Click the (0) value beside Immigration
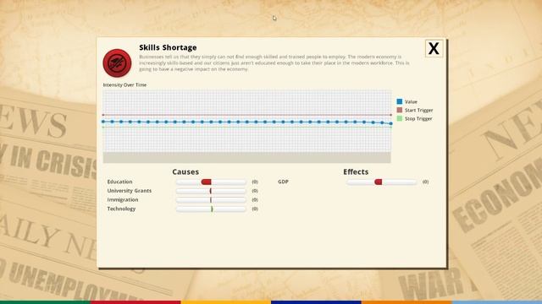 (x=255, y=200)
